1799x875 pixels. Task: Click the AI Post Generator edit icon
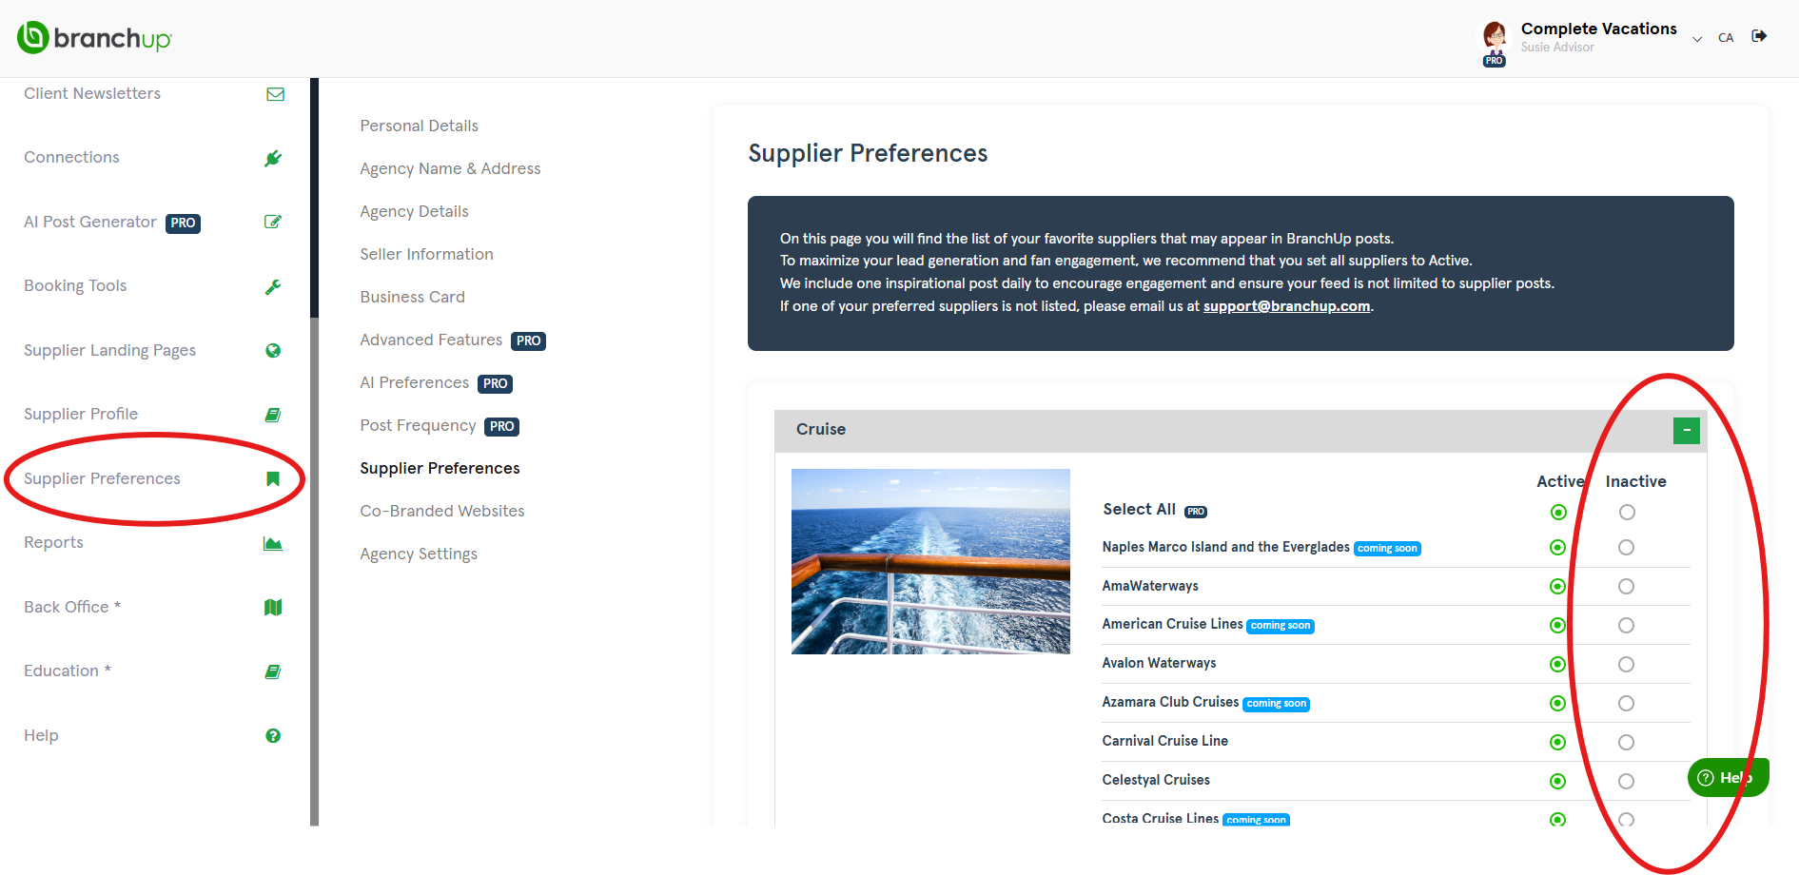(x=273, y=222)
